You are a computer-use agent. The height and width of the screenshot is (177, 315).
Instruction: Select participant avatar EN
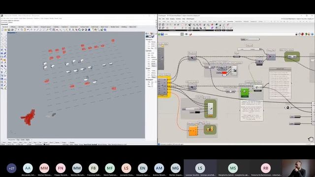143,168
